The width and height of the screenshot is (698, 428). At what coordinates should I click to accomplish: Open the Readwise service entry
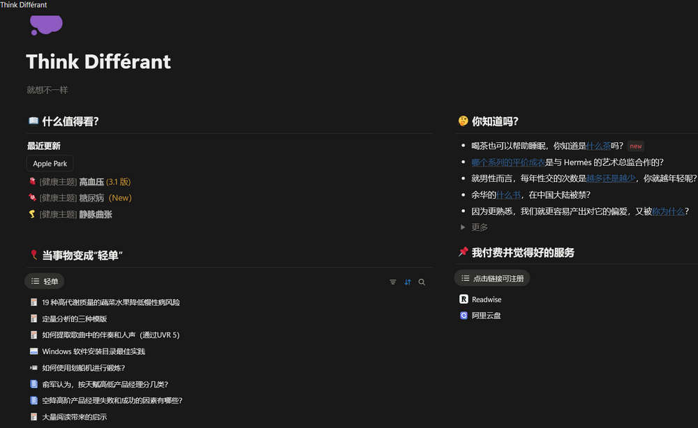[487, 300]
